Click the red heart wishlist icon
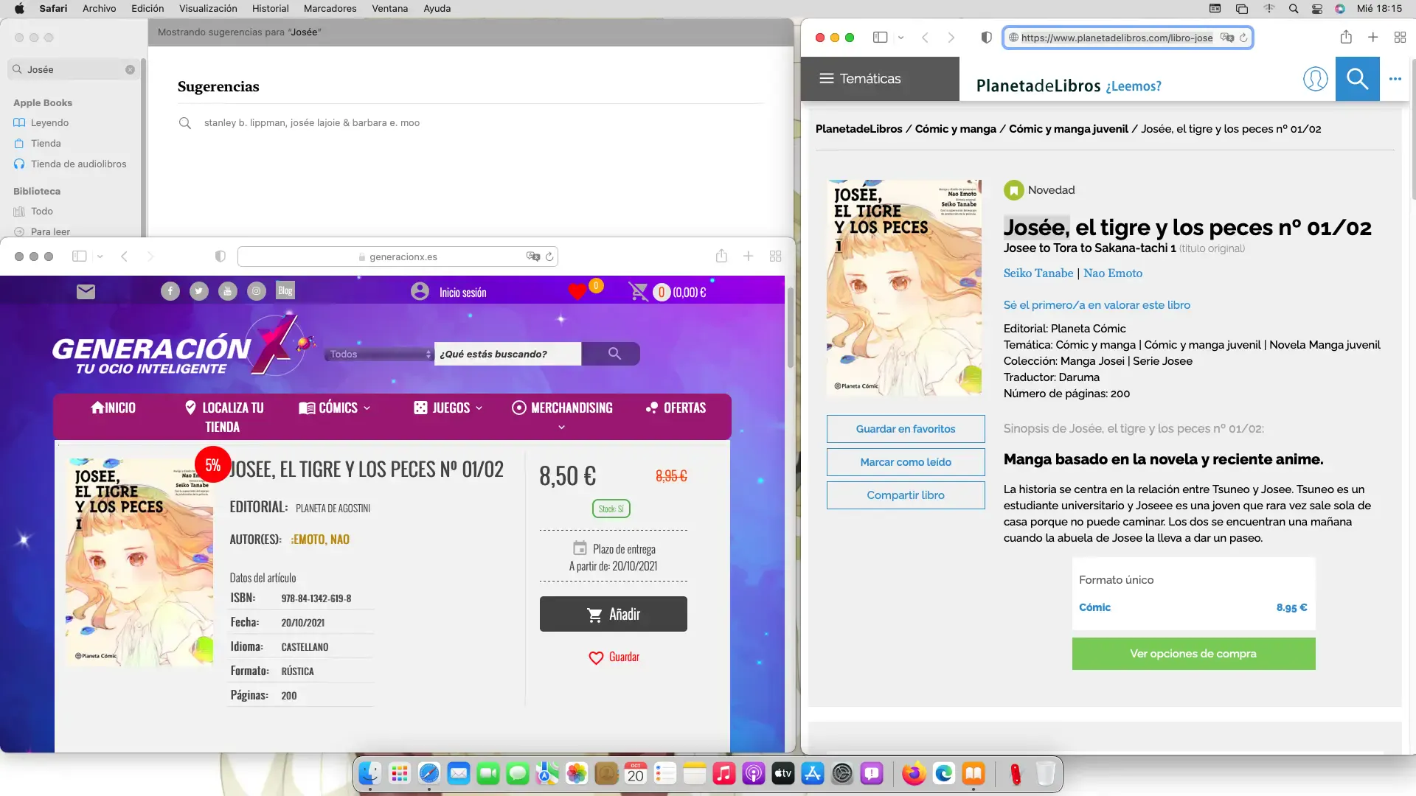The height and width of the screenshot is (796, 1416). [577, 292]
